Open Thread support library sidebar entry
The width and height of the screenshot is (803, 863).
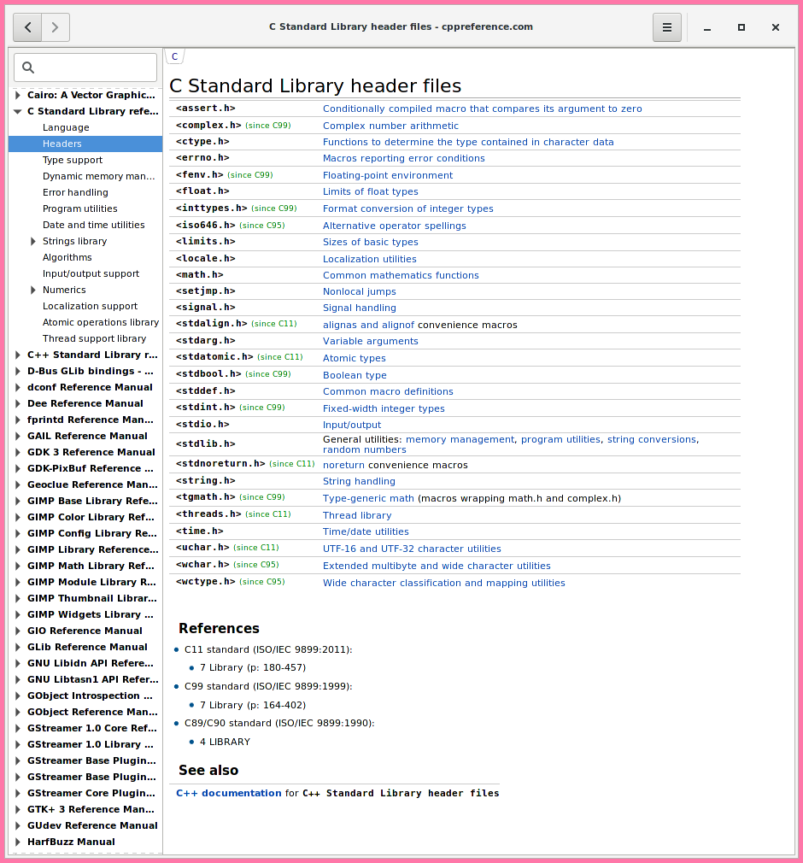[94, 338]
